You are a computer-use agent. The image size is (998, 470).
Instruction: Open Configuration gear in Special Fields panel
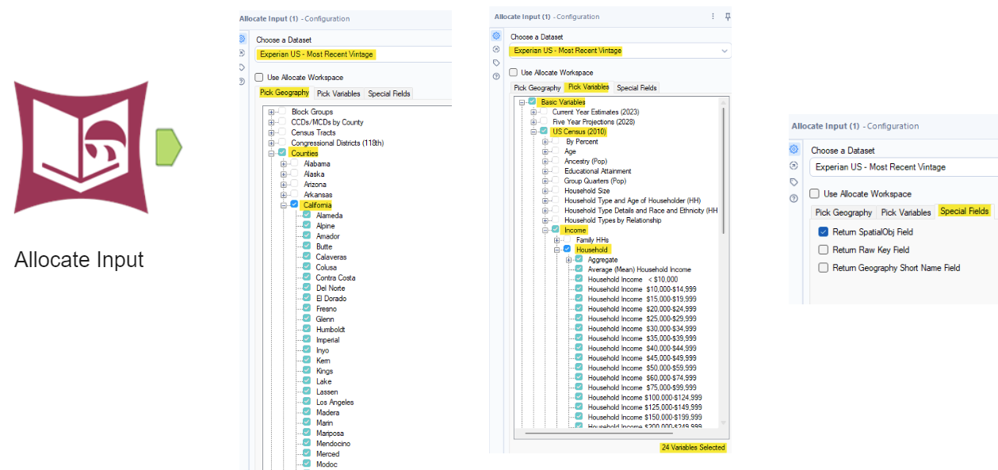(x=794, y=149)
